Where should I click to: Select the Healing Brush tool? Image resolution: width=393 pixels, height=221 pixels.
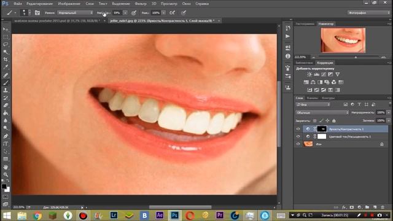point(6,75)
